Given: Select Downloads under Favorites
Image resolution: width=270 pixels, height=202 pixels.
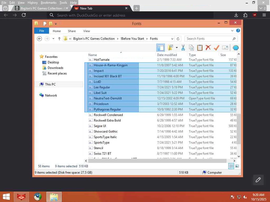Looking at the screenshot, I should (55, 68).
